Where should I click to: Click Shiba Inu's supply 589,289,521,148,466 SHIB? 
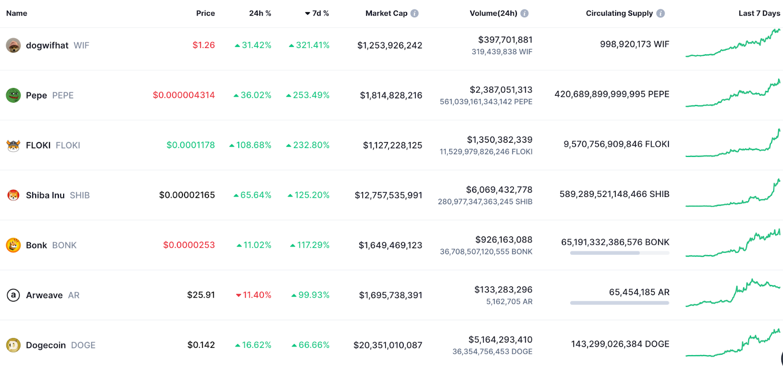[x=615, y=194]
